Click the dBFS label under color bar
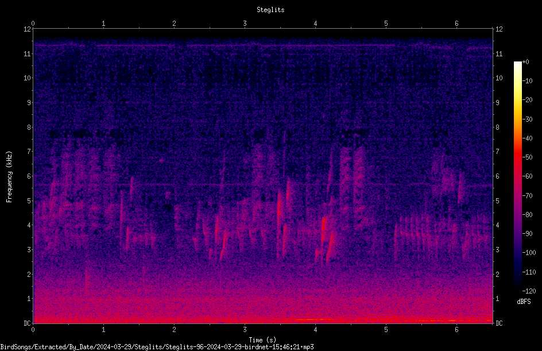 pos(524,302)
